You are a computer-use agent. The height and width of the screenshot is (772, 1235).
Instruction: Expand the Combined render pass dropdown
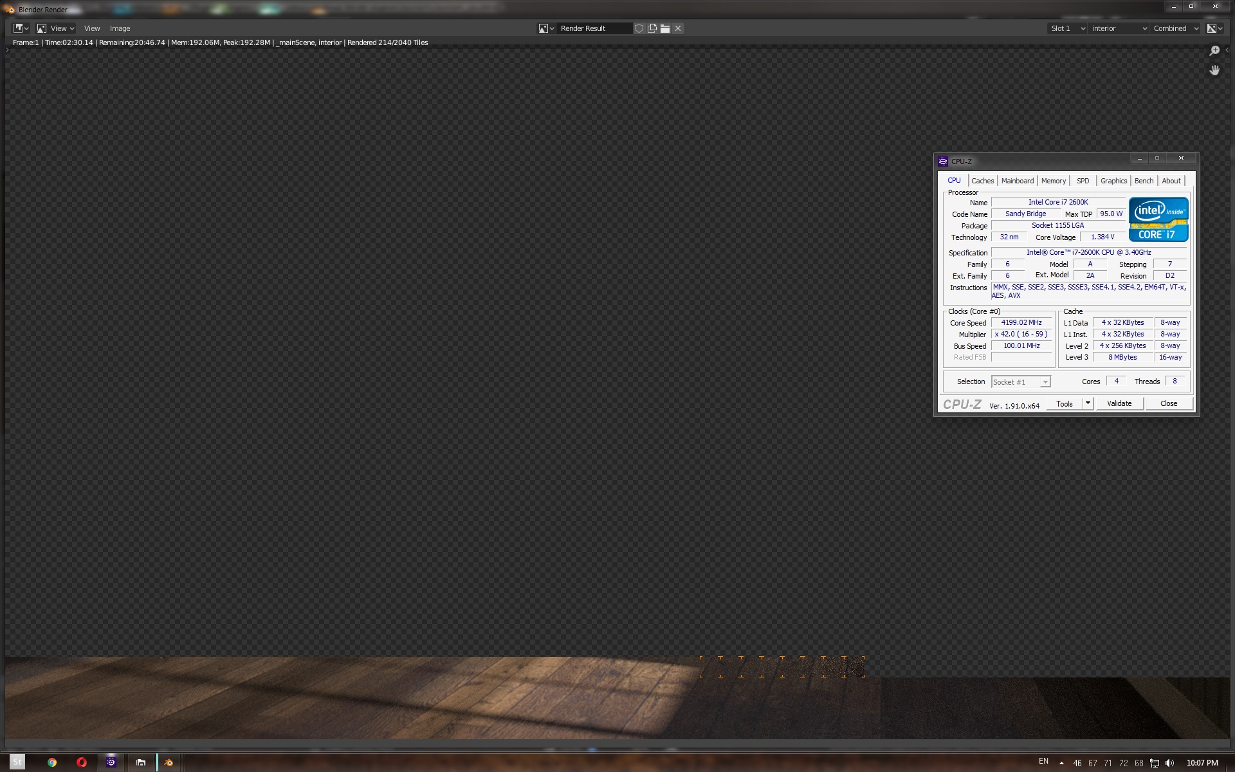click(1175, 28)
